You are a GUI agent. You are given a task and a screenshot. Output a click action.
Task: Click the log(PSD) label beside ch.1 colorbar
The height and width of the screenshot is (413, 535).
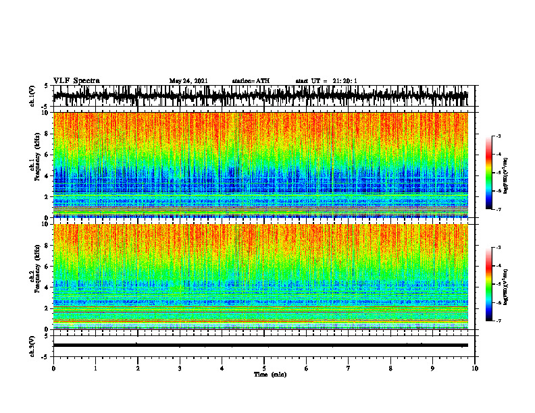(506, 176)
